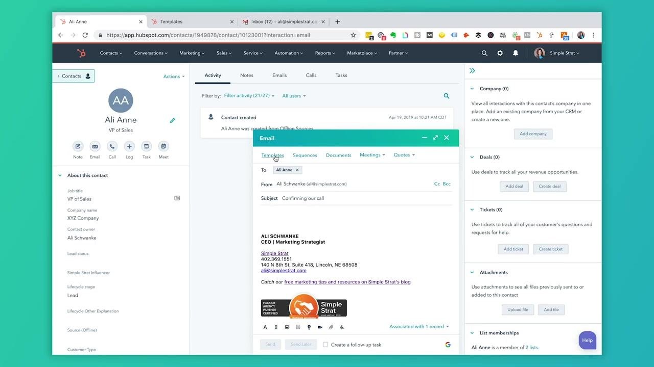Viewport: 654px width, 367px height.
Task: Open the Actions dropdown
Action: (x=174, y=76)
